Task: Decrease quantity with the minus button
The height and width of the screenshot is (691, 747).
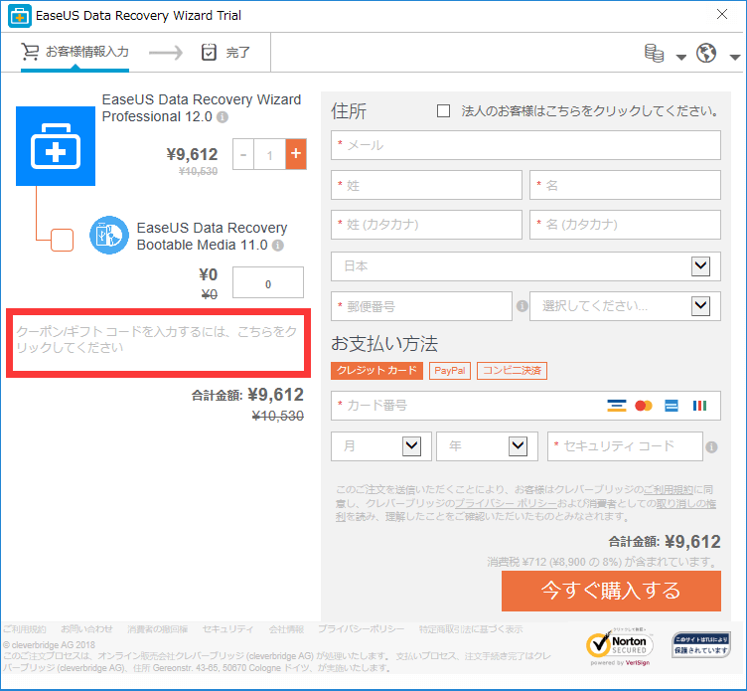Action: pyautogui.click(x=243, y=154)
